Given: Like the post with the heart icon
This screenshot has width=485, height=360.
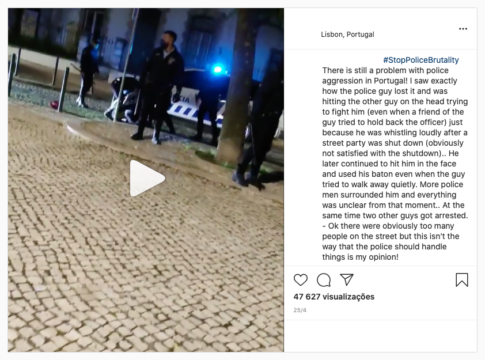Looking at the screenshot, I should tap(300, 280).
